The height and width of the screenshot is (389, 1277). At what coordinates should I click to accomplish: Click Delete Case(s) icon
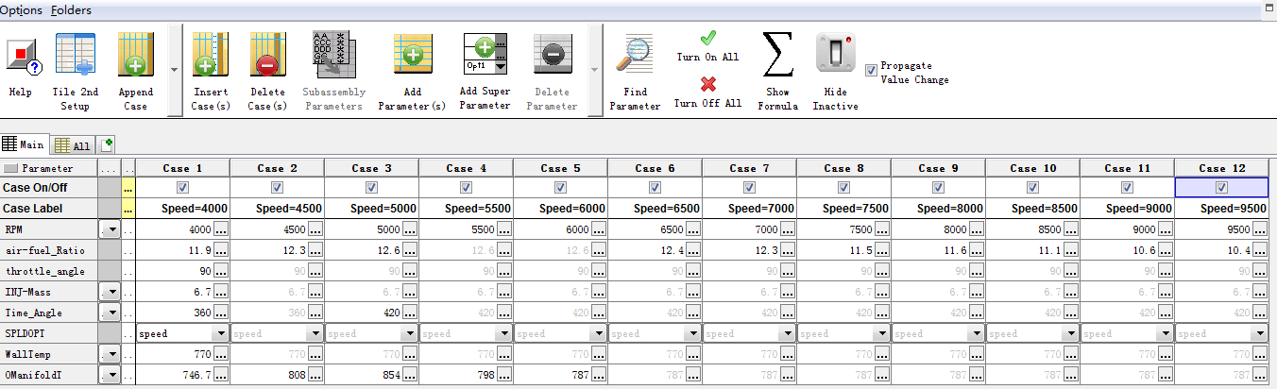pyautogui.click(x=267, y=56)
